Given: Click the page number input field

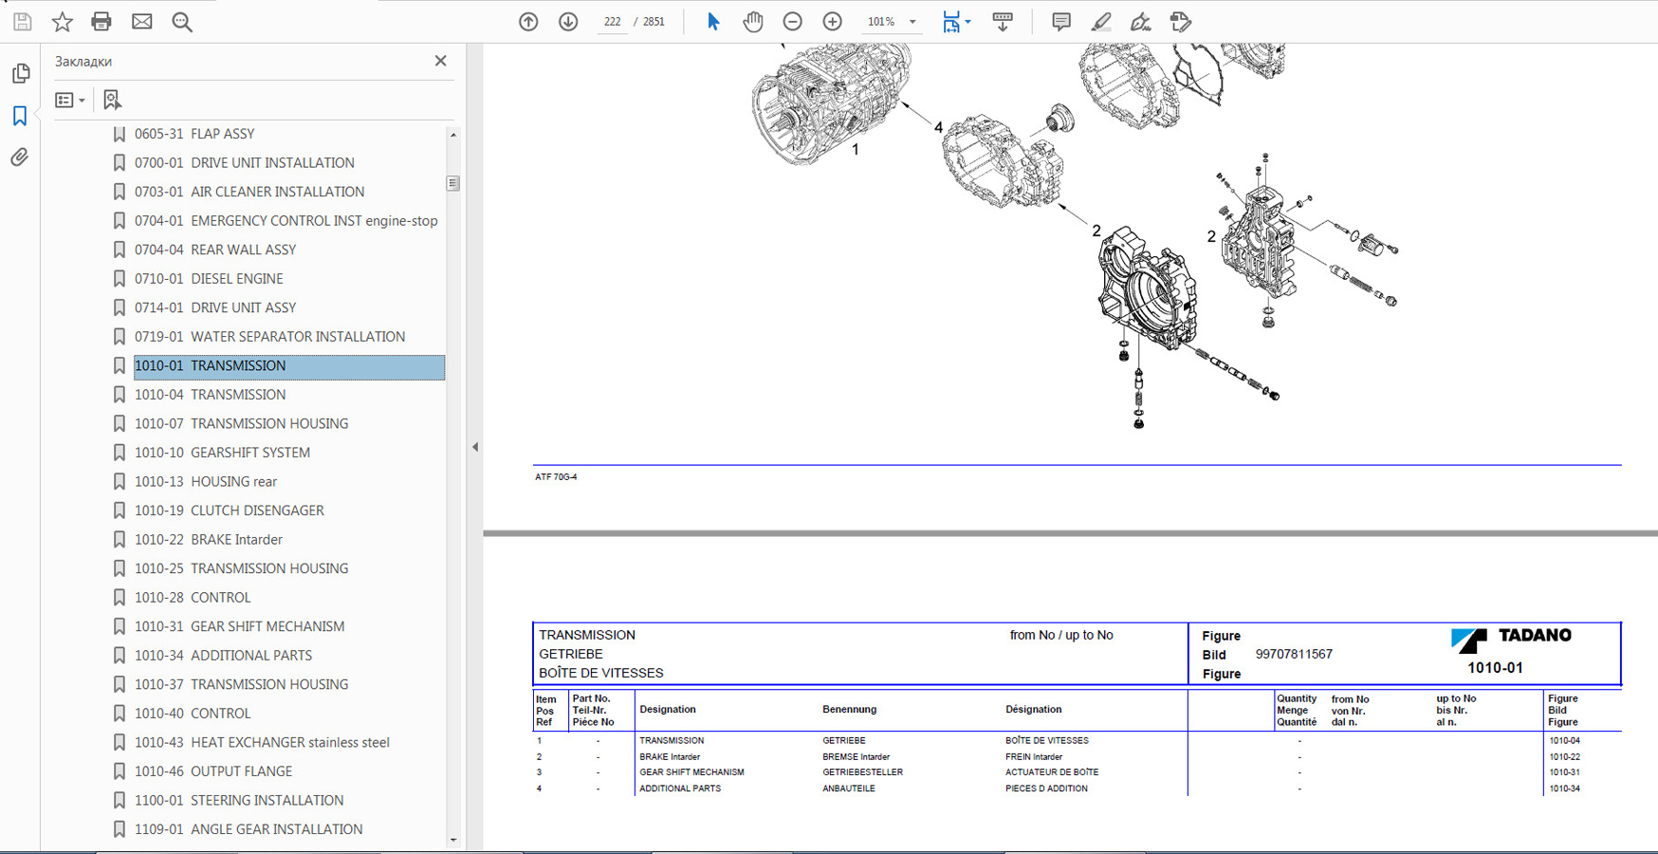Looking at the screenshot, I should click(x=613, y=22).
